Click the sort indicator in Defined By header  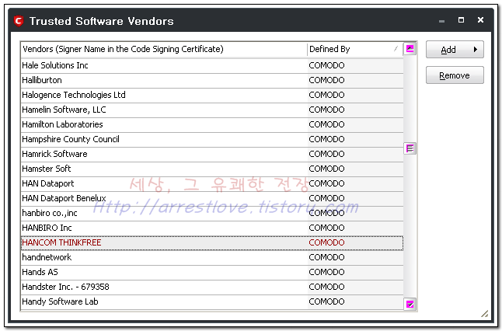(x=396, y=49)
